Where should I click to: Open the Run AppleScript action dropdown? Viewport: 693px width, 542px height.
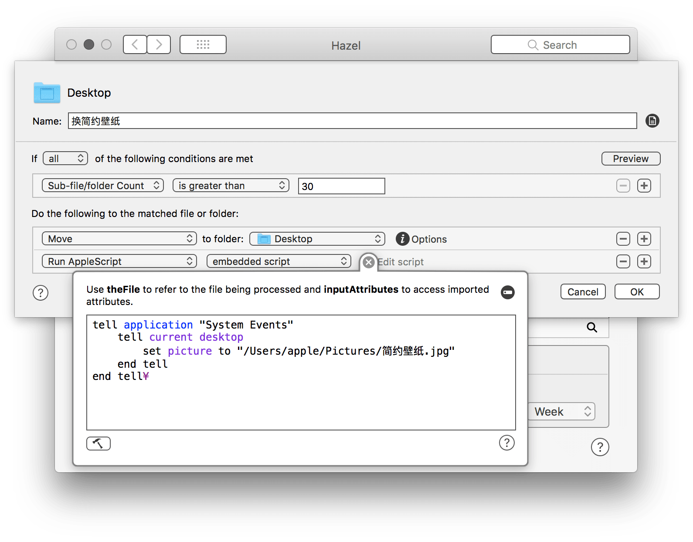coord(119,261)
